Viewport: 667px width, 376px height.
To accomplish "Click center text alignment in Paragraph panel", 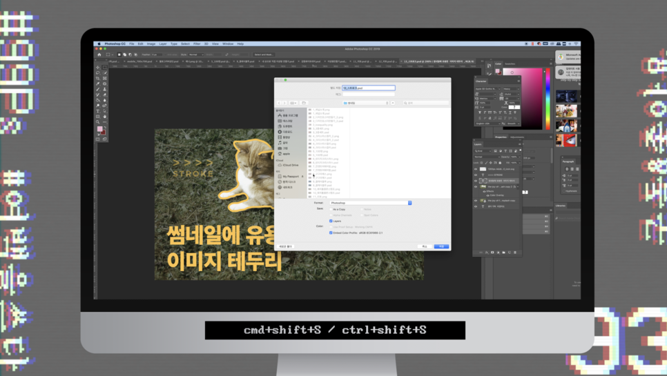I will pos(571,169).
